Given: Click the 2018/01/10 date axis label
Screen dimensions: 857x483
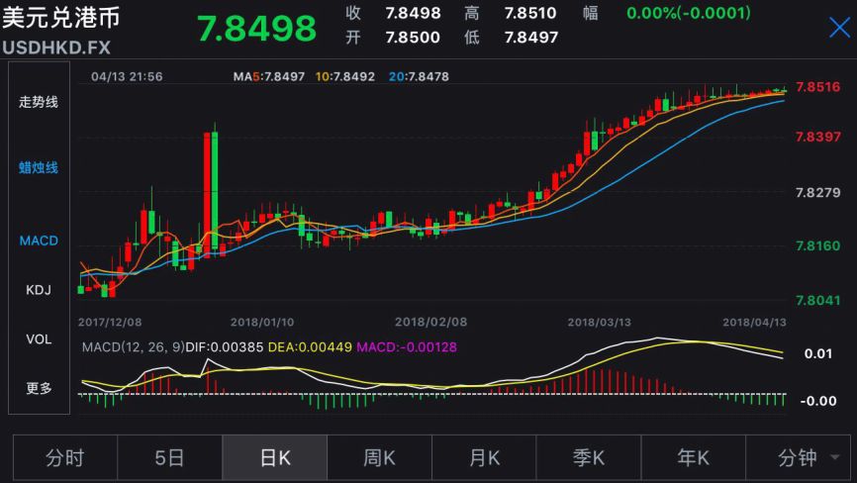Looking at the screenshot, I should pos(262,322).
